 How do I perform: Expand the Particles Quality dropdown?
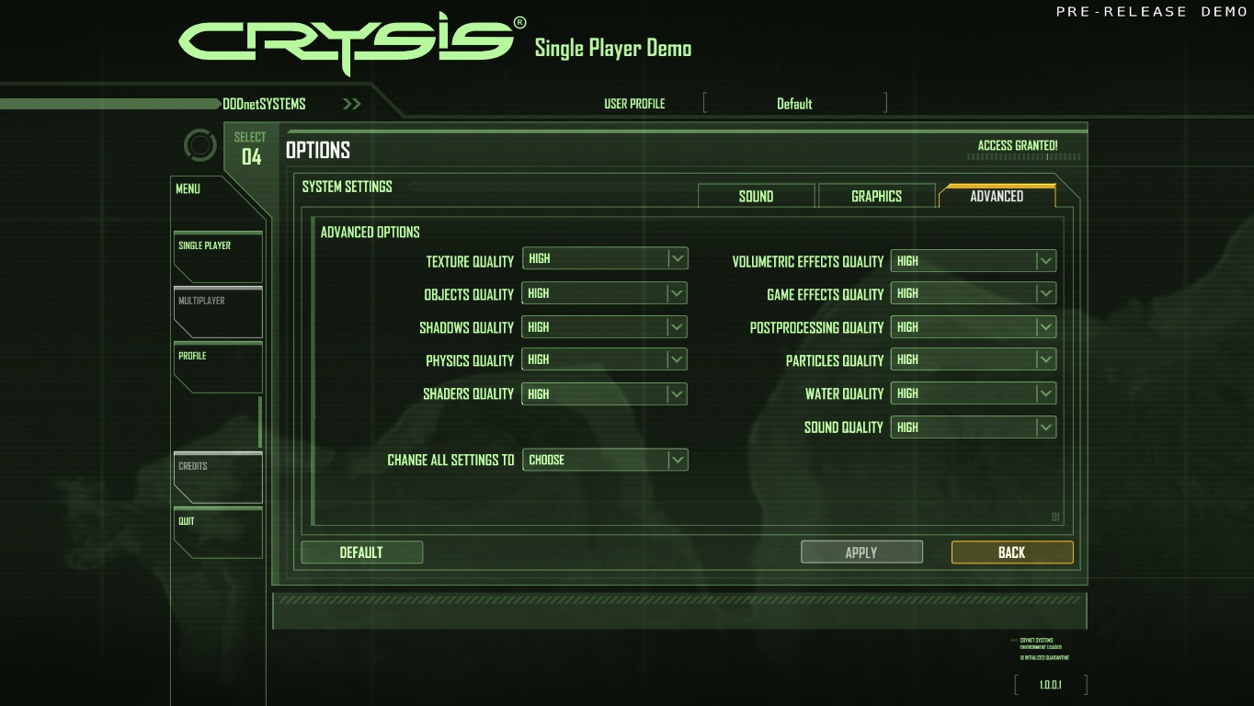pos(974,359)
